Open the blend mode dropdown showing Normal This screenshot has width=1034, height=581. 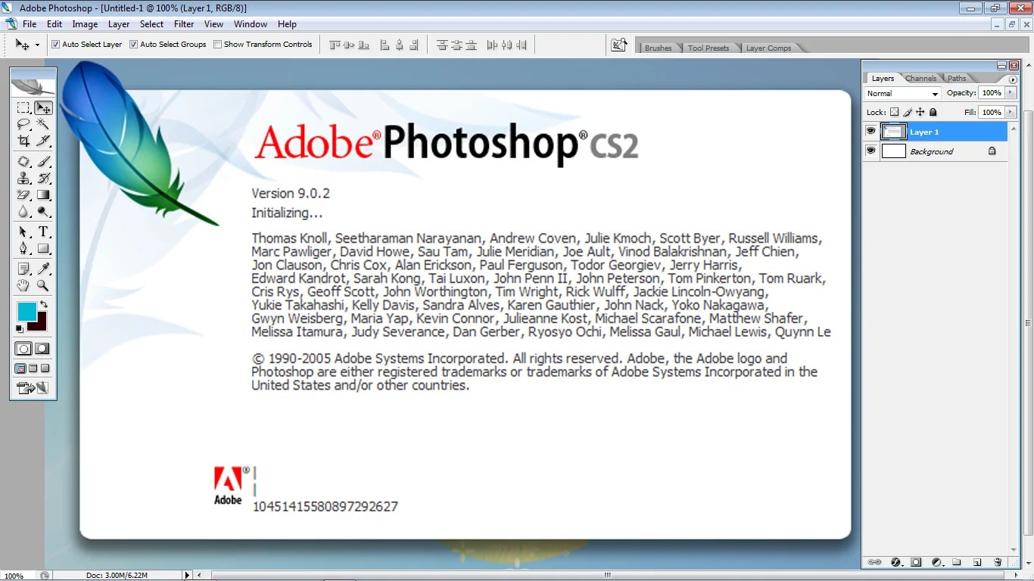coord(902,93)
